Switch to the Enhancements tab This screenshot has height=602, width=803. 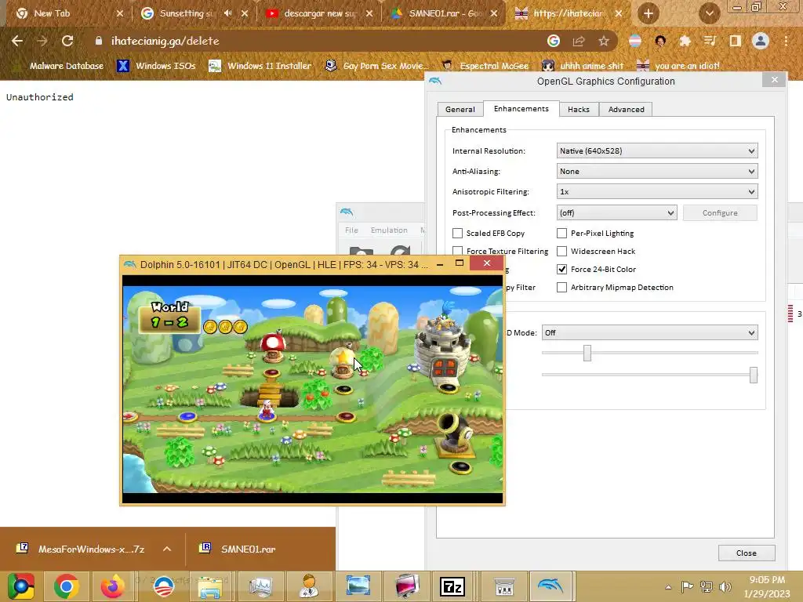coord(521,108)
